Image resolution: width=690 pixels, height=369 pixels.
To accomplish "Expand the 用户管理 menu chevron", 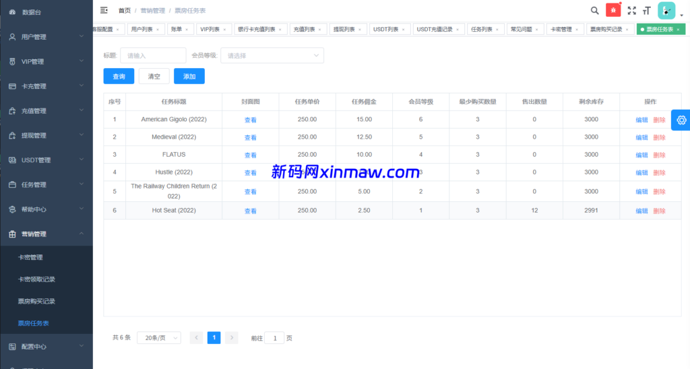I will [x=82, y=36].
